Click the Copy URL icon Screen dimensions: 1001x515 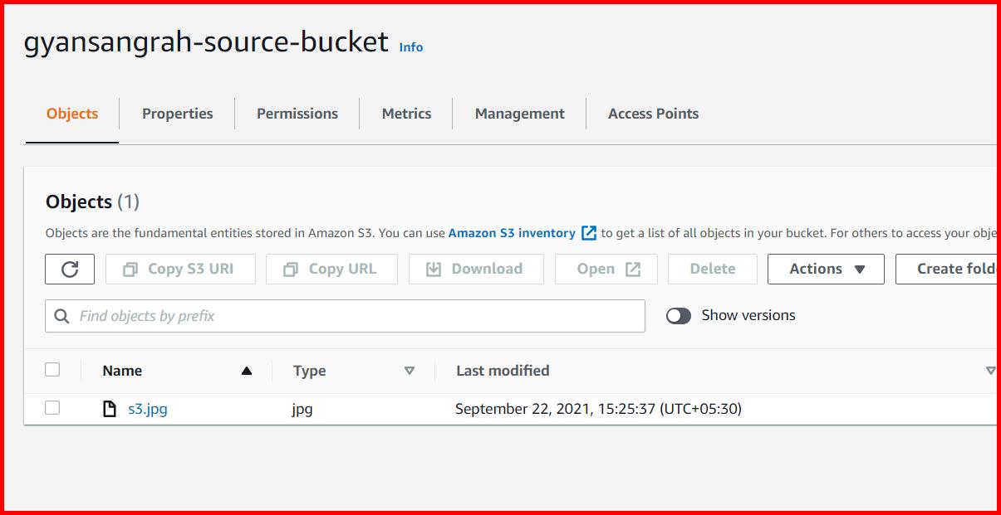[292, 269]
